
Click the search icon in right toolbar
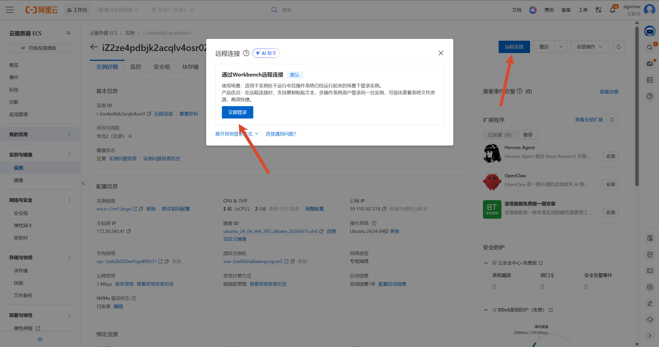coord(650,47)
